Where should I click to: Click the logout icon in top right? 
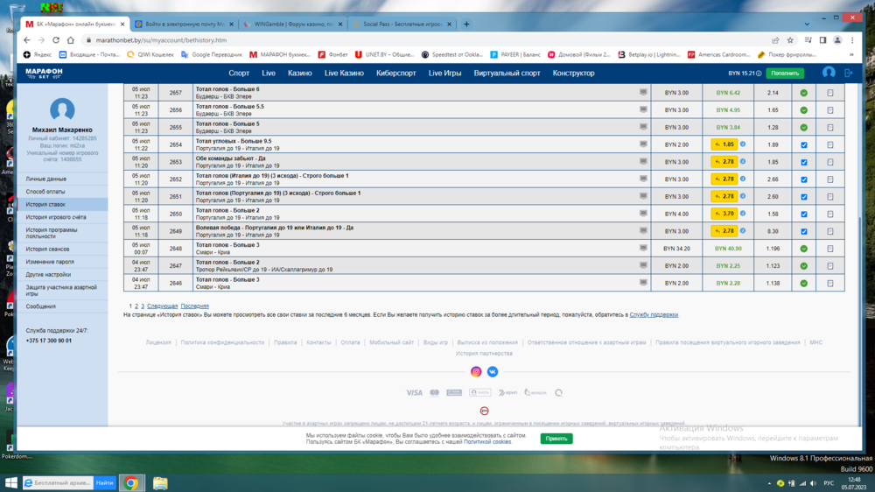(848, 74)
